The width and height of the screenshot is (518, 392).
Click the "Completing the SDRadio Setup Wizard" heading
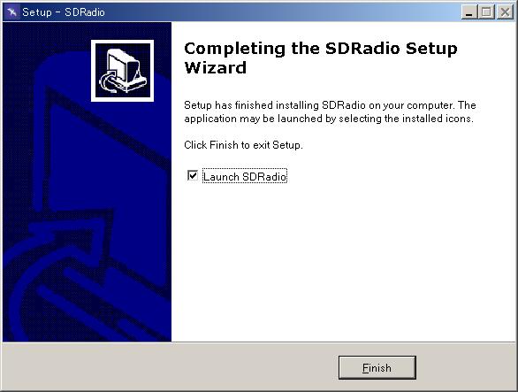click(321, 58)
